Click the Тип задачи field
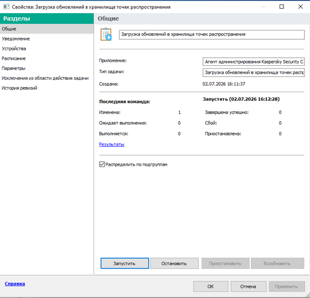 pos(254,73)
